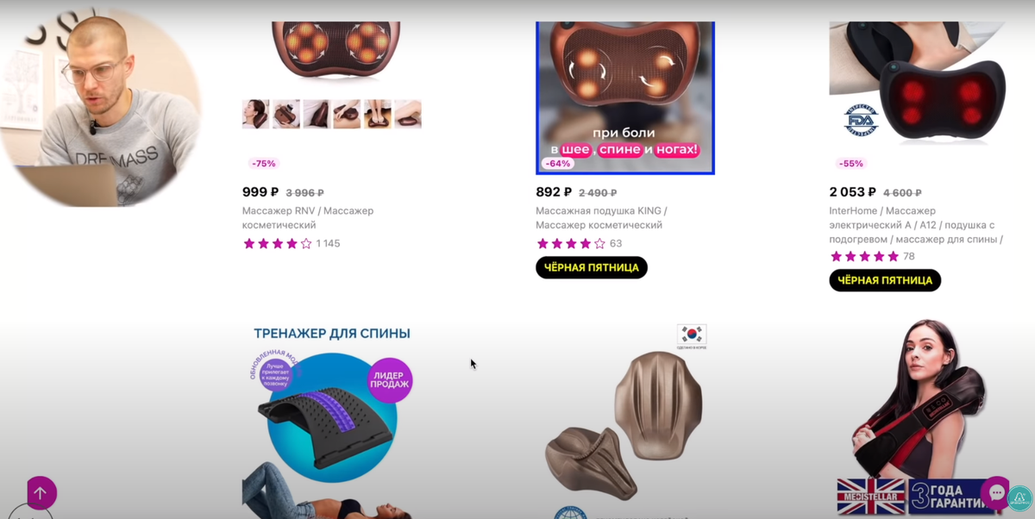Open InterHome Массажер электрический product link
Viewport: 1035px width, 519px height.
click(x=916, y=225)
